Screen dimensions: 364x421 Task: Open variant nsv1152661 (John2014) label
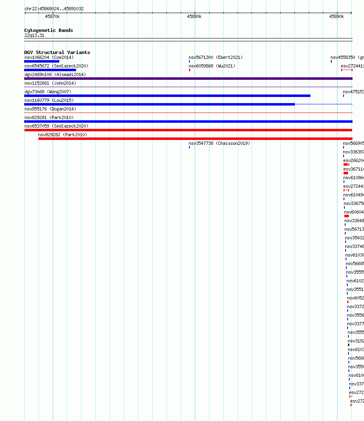pyautogui.click(x=50, y=83)
